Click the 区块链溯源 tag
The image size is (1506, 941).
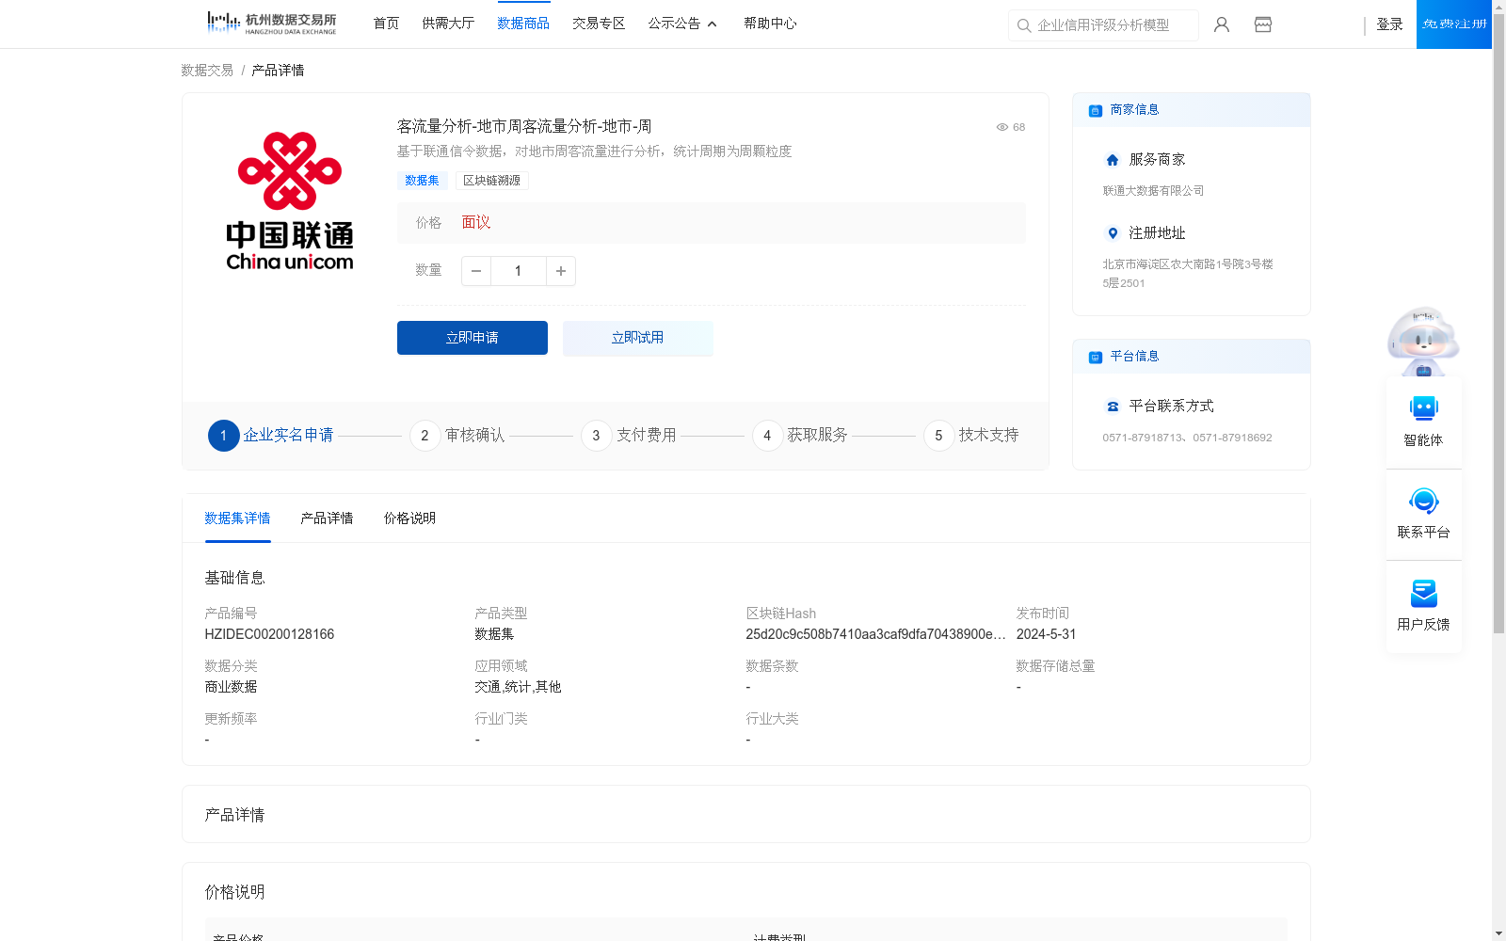tap(491, 181)
